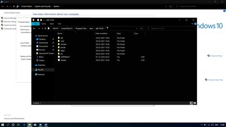Open recent locations dropdown in Explorer

42,29
